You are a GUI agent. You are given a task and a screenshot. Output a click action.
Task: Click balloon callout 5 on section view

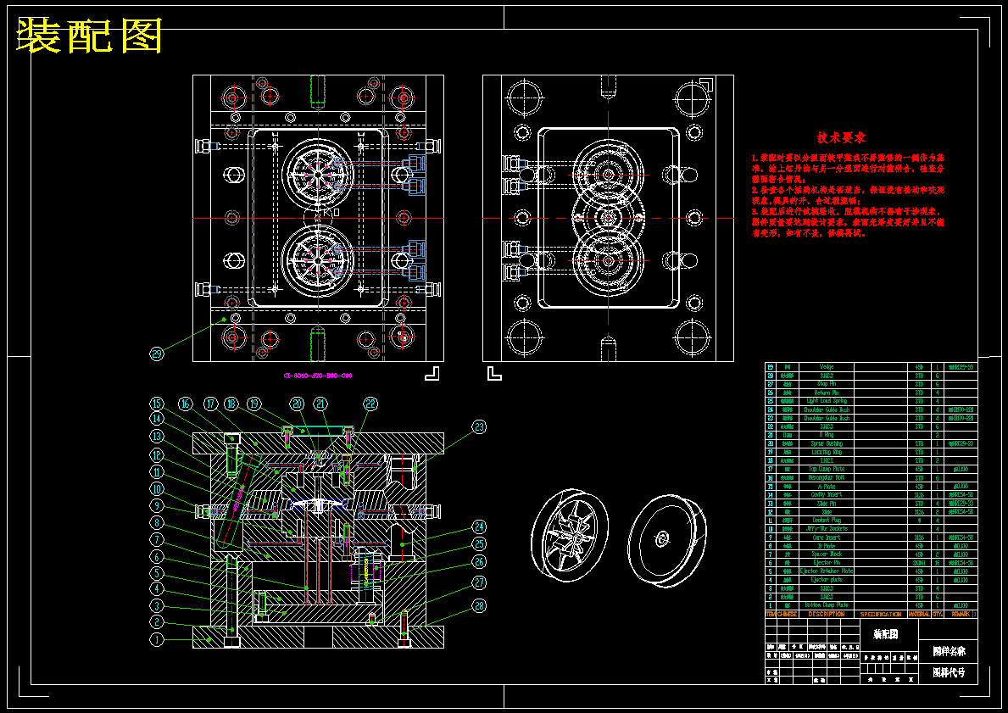[x=157, y=572]
